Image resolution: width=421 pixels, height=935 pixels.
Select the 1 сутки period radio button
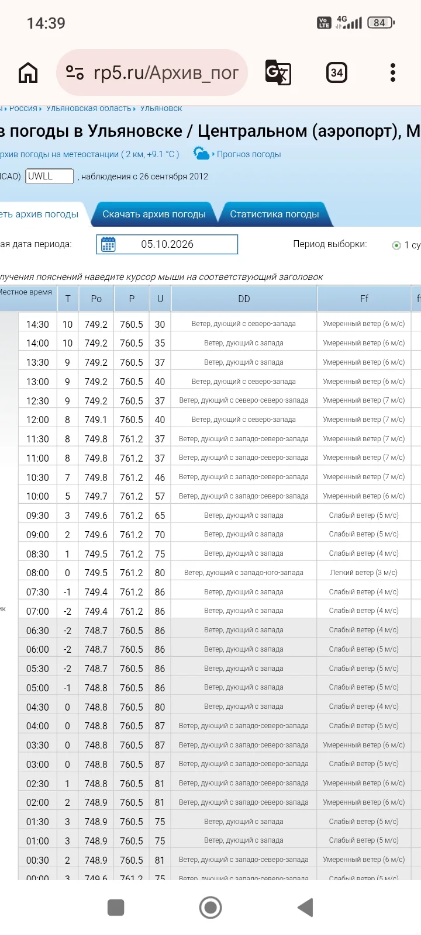[397, 245]
